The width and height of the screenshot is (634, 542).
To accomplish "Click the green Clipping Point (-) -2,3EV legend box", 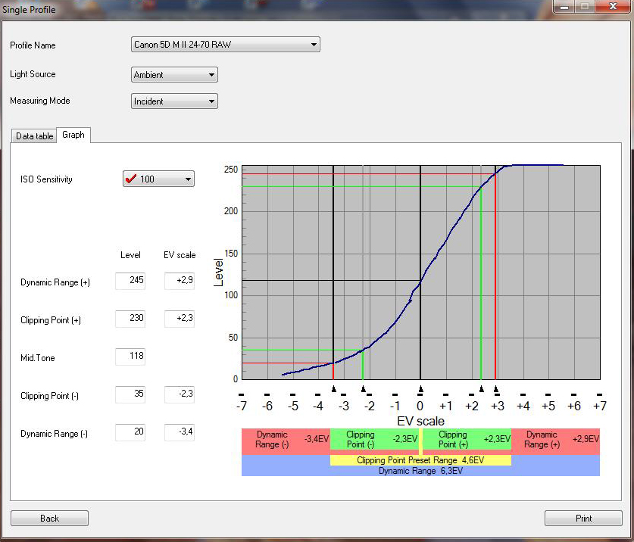I will click(x=374, y=439).
